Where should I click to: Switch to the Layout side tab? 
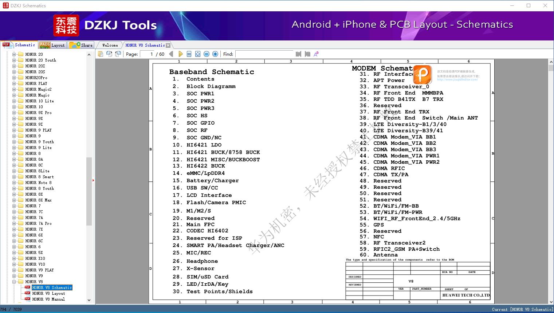pos(52,45)
